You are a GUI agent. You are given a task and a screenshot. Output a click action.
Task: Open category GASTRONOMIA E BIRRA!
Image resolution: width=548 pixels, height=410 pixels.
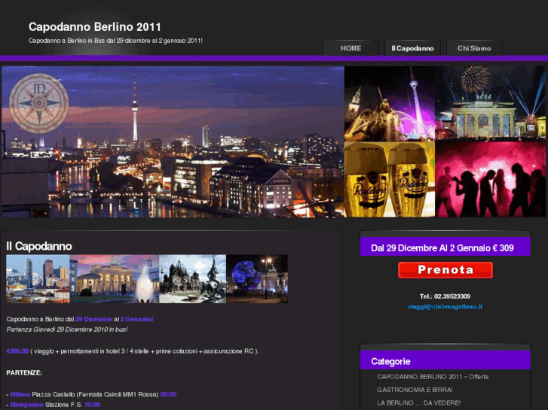(415, 390)
